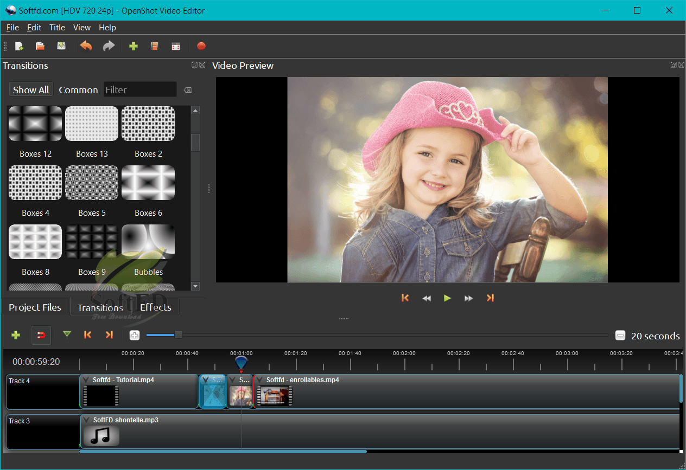Switch to the Project Files tab

tap(35, 307)
